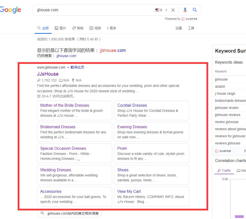Screen dimensions: 246x219
Task: Select the Traffic correlation chart tab
Action: 224,171
